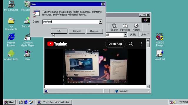The width and height of the screenshot is (188, 105).
Task: Click the Windows flag throbber in IE
Action: pyautogui.click(x=146, y=20)
